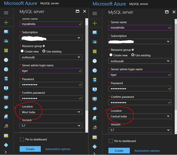Image resolution: width=177 pixels, height=155 pixels.
Task: Select Use existing radio in right blade
Action: 133,55
